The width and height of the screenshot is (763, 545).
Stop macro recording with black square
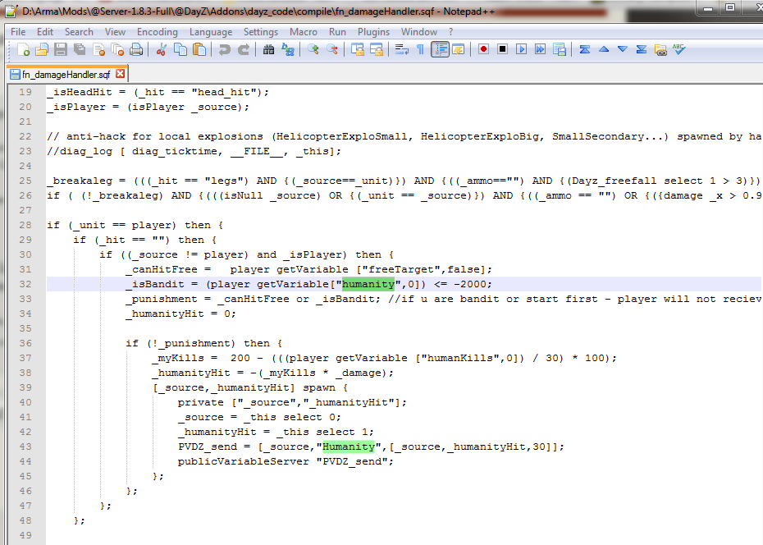tap(502, 49)
